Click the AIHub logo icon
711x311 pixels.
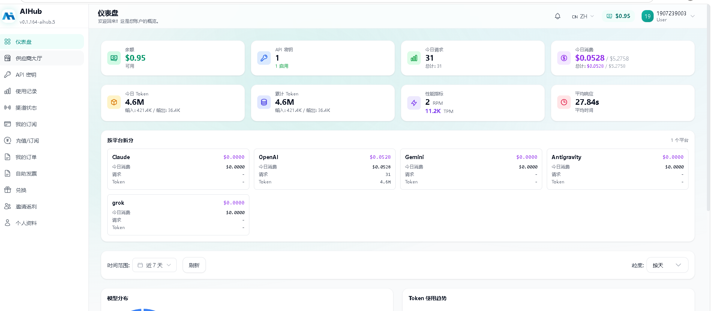click(x=9, y=16)
